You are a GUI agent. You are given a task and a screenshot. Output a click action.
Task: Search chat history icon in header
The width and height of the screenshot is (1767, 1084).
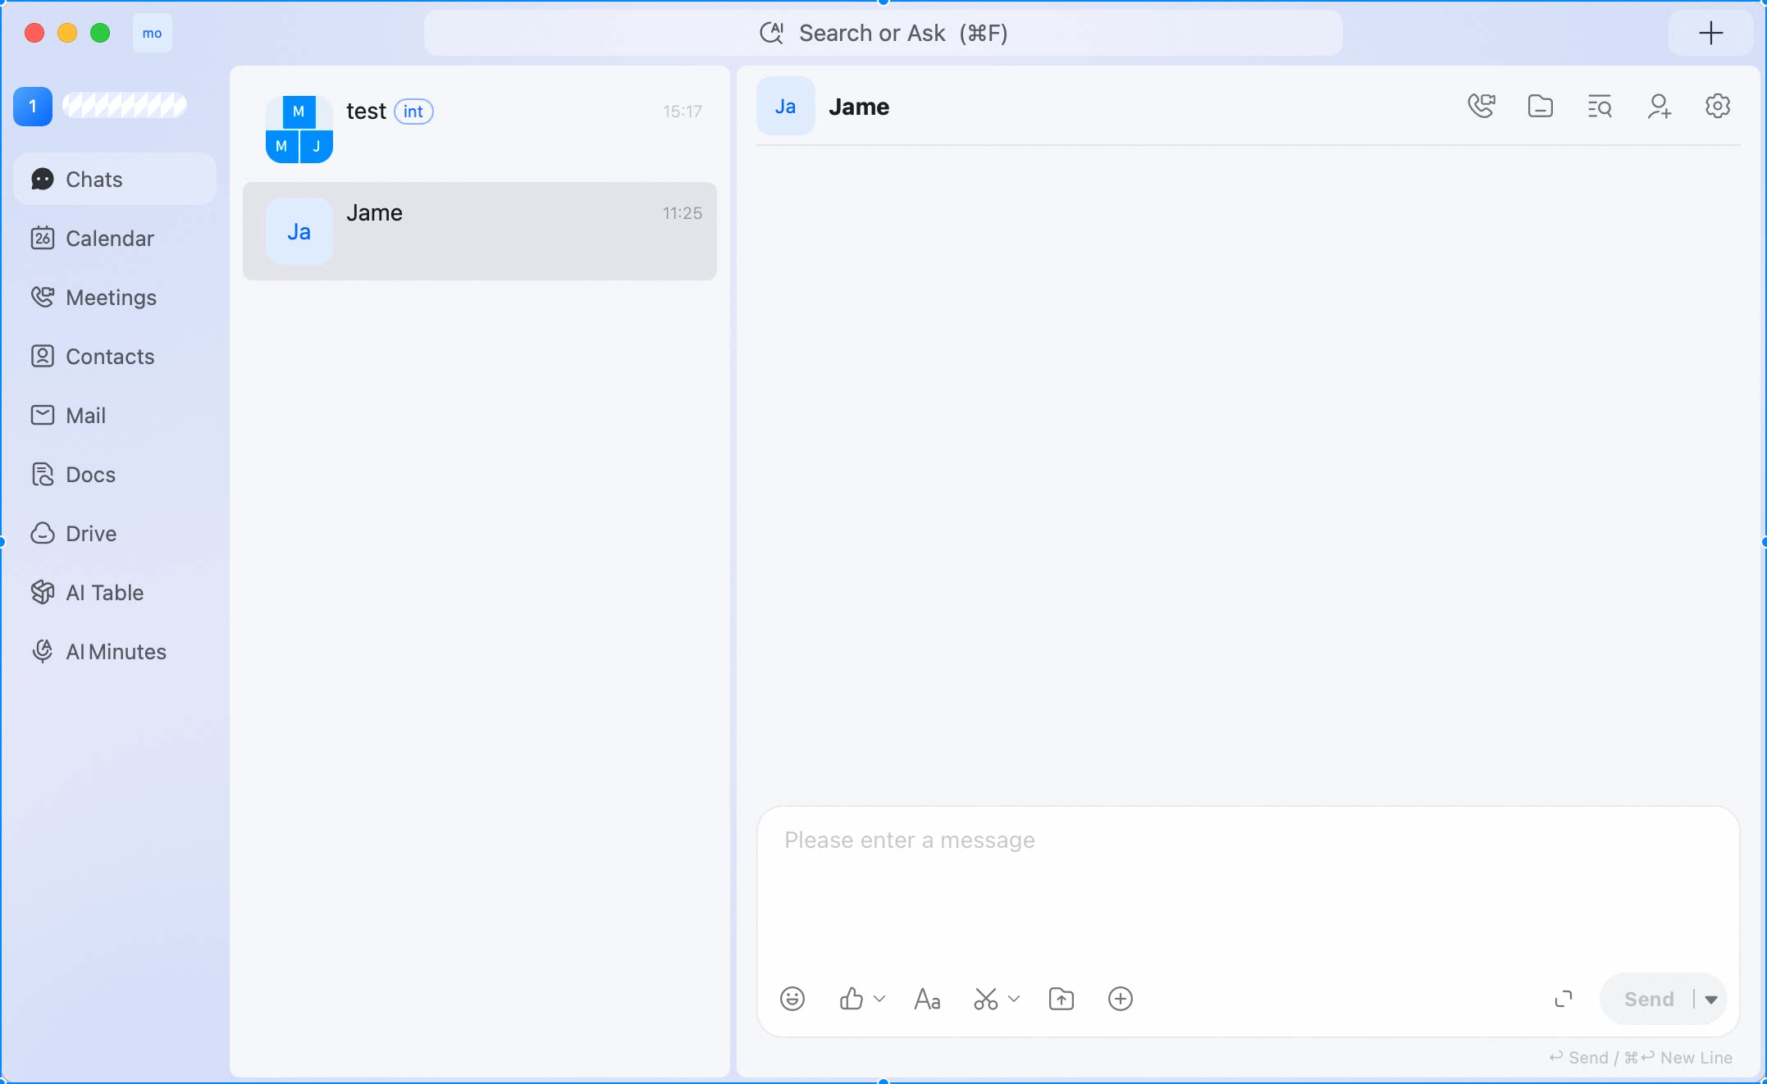1600,107
